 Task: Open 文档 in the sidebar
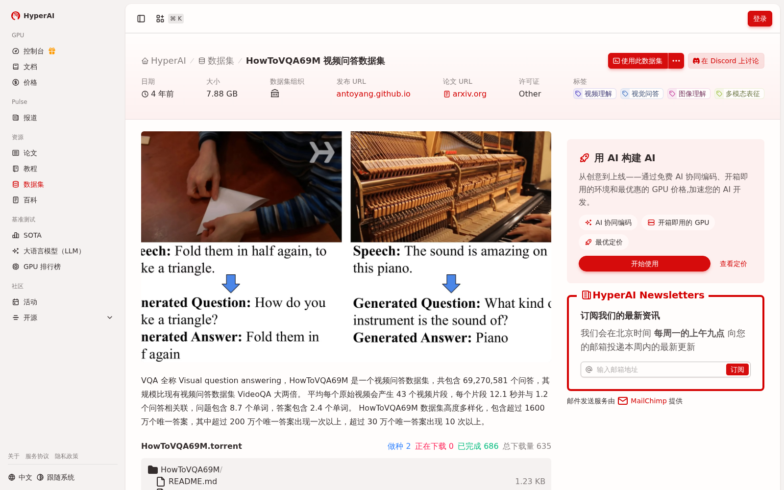30,67
